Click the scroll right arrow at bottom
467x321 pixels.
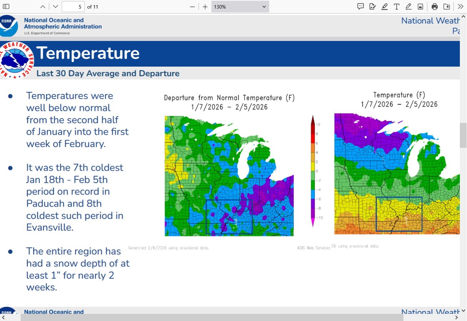click(457, 317)
